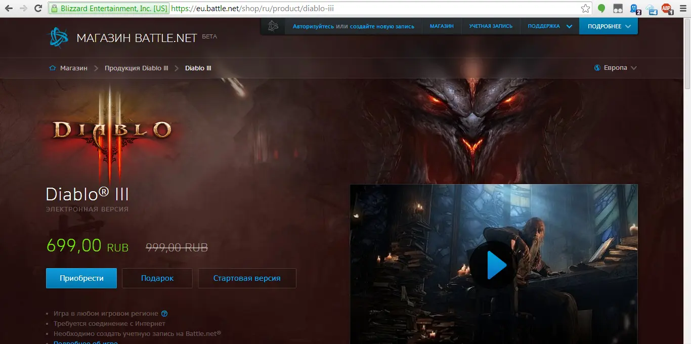Click the text Игра в любом игровом регионе
The image size is (691, 344).
(106, 314)
